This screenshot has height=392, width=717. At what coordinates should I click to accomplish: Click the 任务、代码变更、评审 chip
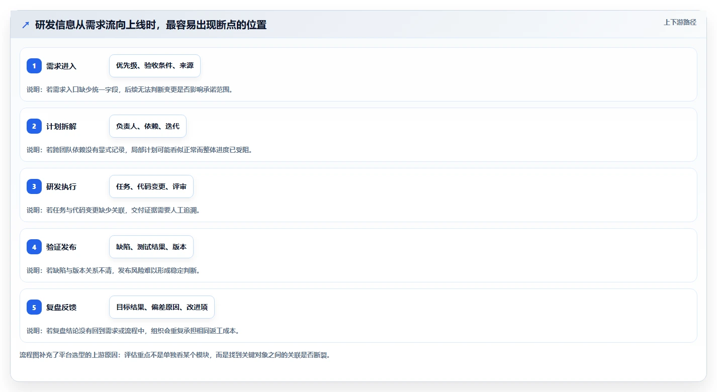coord(151,186)
